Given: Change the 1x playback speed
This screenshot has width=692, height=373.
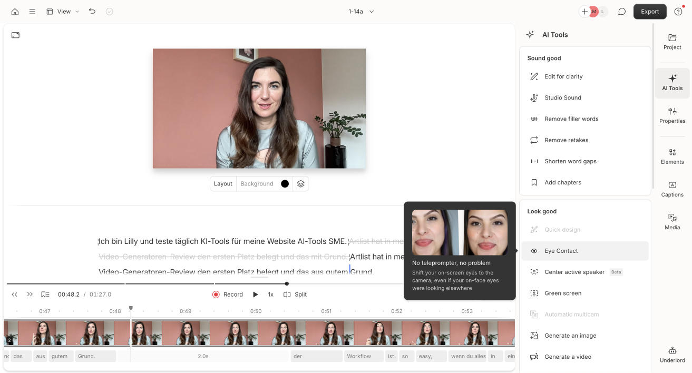Looking at the screenshot, I should coord(270,295).
